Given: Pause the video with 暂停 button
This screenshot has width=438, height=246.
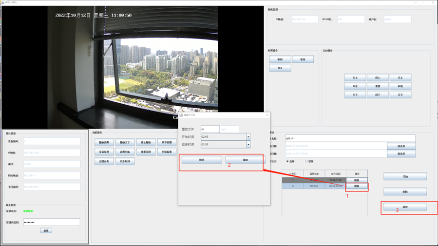Looking at the screenshot, I should pos(303,59).
